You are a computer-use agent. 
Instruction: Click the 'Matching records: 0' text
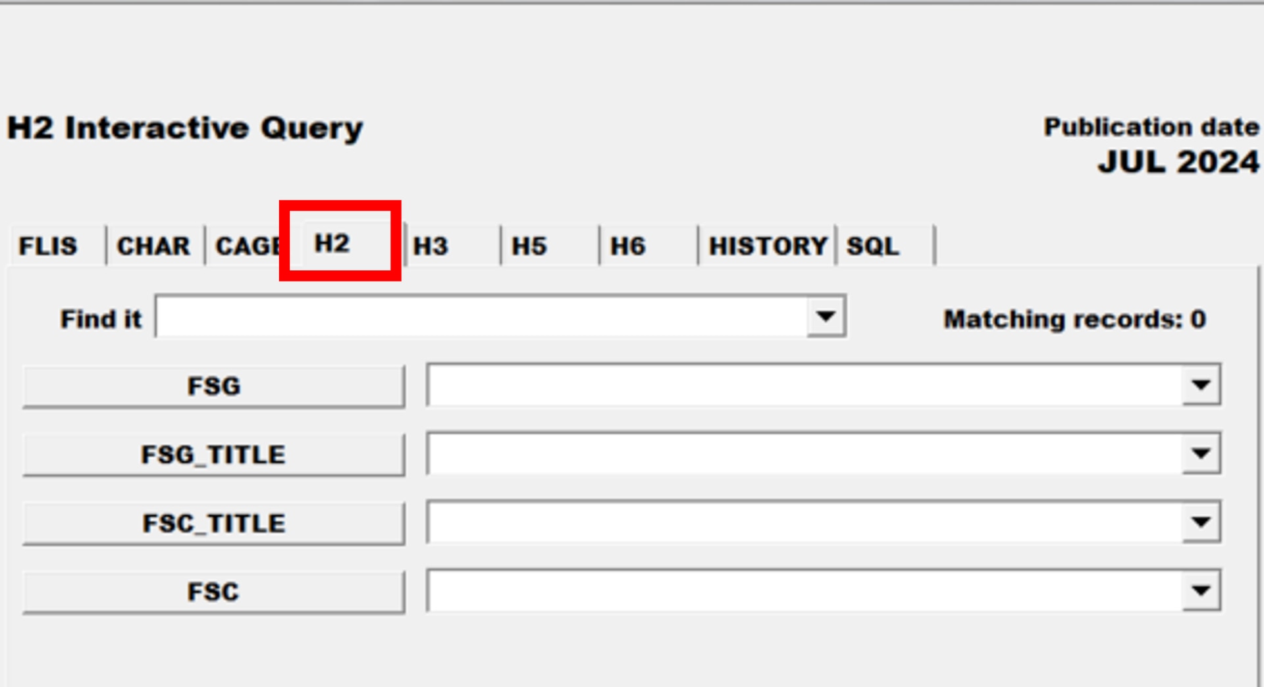(1074, 319)
